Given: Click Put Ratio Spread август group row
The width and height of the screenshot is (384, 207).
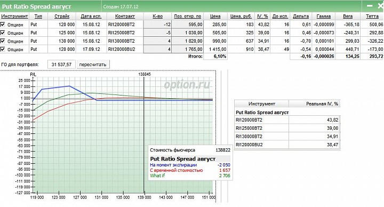Looking at the screenshot, I should point(262,112).
